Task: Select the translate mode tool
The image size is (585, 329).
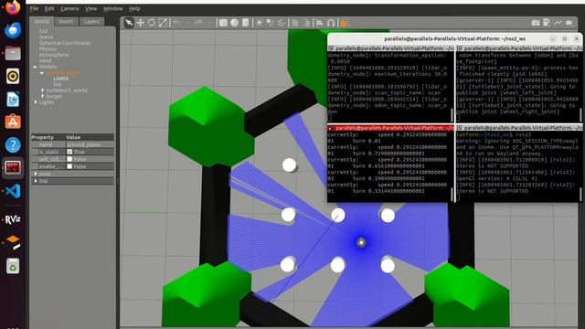Action: pyautogui.click(x=140, y=23)
